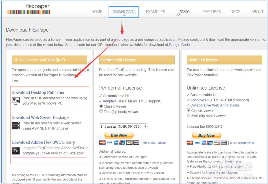This screenshot has height=184, width=268.
Task: Open the ABOUT menu item
Action: pos(257,12)
